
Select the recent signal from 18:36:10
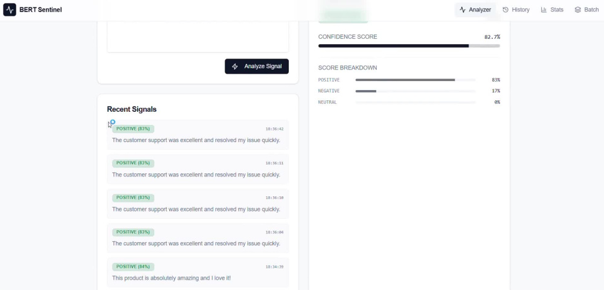pyautogui.click(x=198, y=204)
